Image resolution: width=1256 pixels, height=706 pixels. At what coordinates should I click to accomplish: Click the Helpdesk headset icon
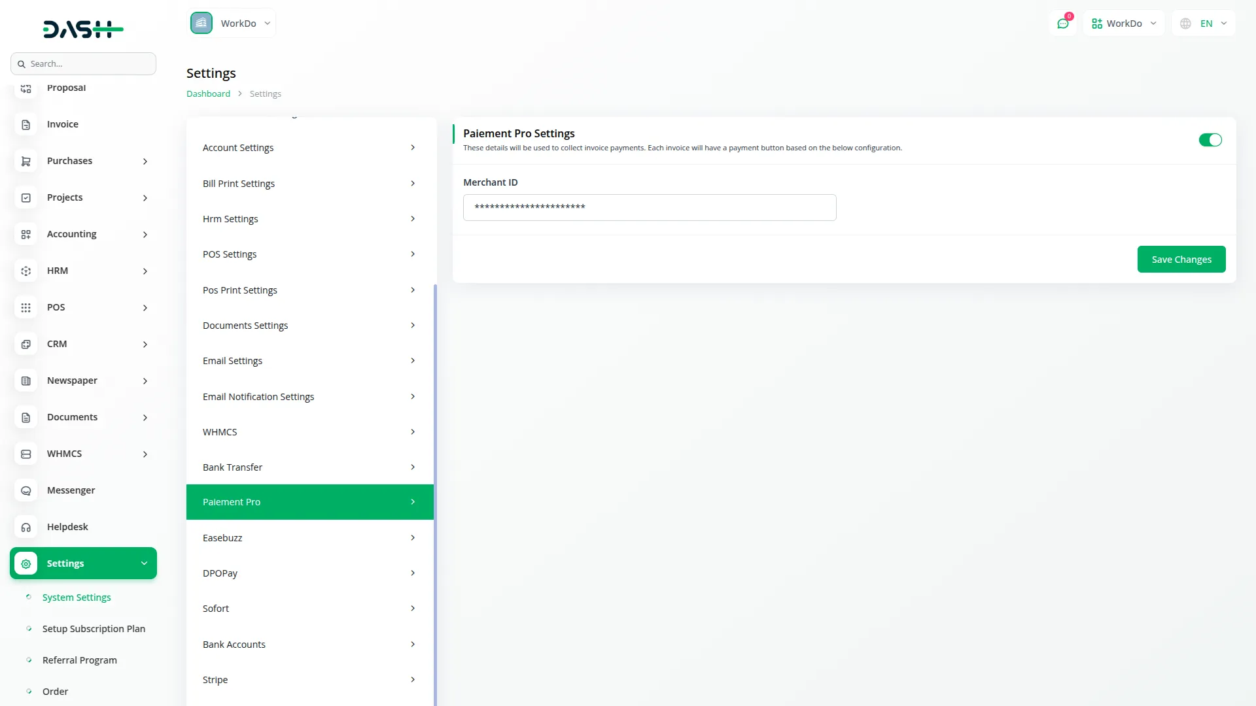(x=26, y=527)
